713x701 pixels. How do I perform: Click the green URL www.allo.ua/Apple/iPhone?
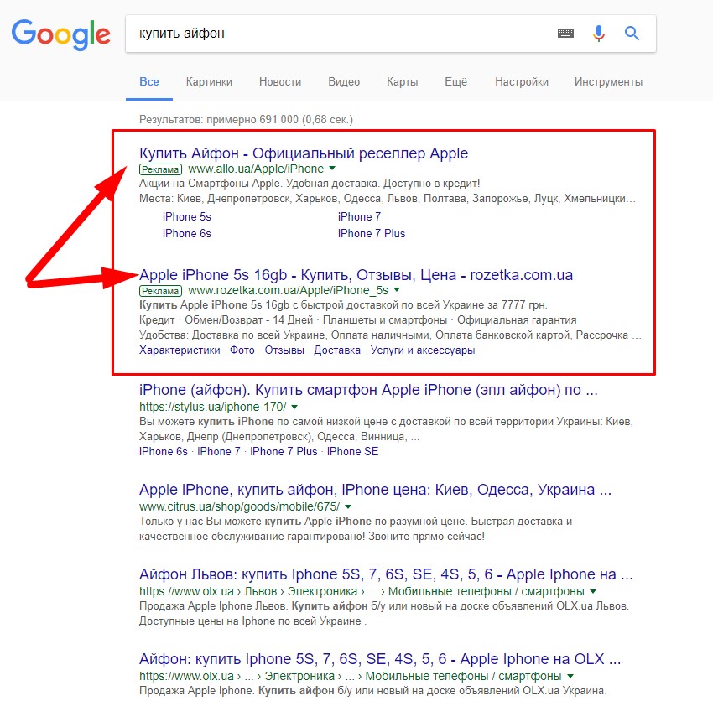click(256, 169)
